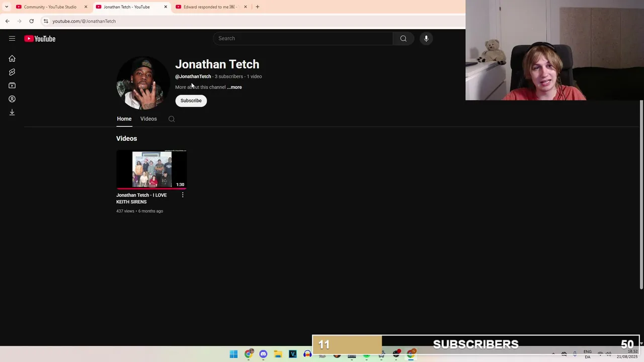
Task: Click the ENG DA language indicator
Action: (588, 354)
